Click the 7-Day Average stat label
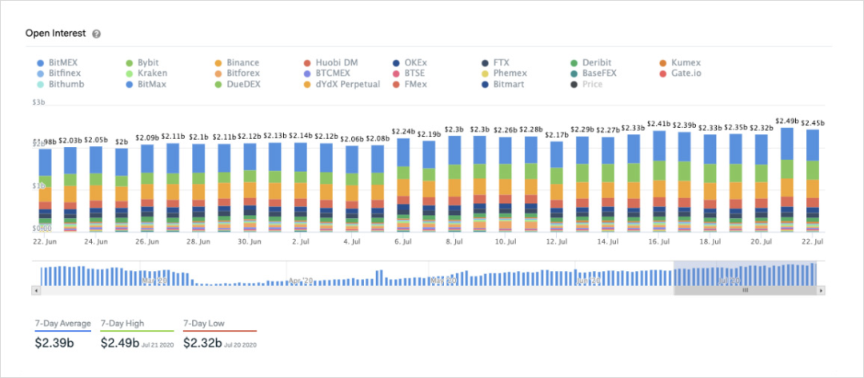Viewport: 864px width, 378px height. pyautogui.click(x=62, y=324)
